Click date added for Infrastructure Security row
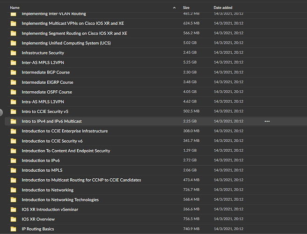Viewport: 307px width, 234px height. 229,52
